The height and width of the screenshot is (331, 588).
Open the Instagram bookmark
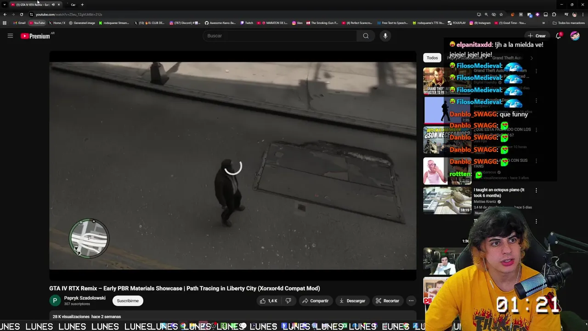[x=480, y=23]
